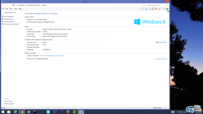Open Action Center link
The height and width of the screenshot is (114, 203).
[8, 101]
